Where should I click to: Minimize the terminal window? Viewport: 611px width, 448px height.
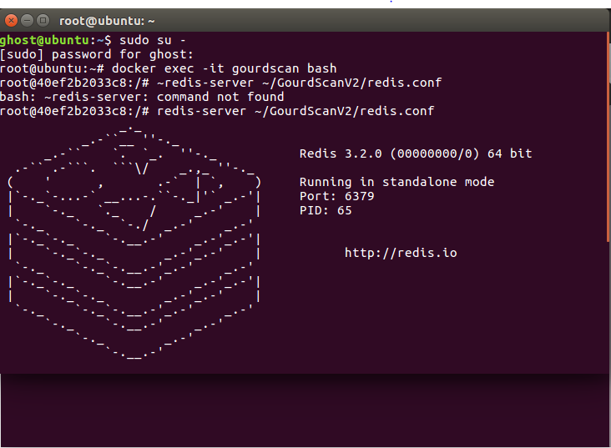[28, 20]
